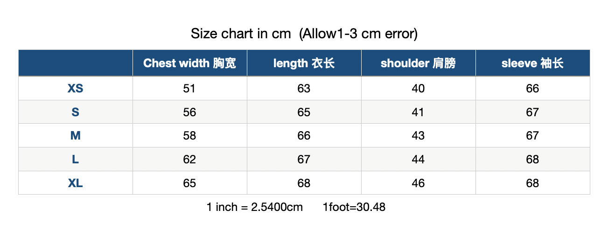Click the XS chest width value 51
This screenshot has width=615, height=238.
(189, 88)
